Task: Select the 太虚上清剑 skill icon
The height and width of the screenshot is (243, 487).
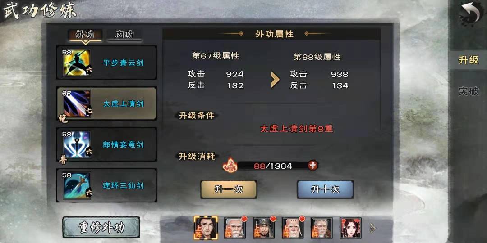Action: pos(77,103)
